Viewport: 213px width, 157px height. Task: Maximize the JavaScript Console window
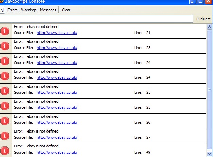(x=200, y=2)
